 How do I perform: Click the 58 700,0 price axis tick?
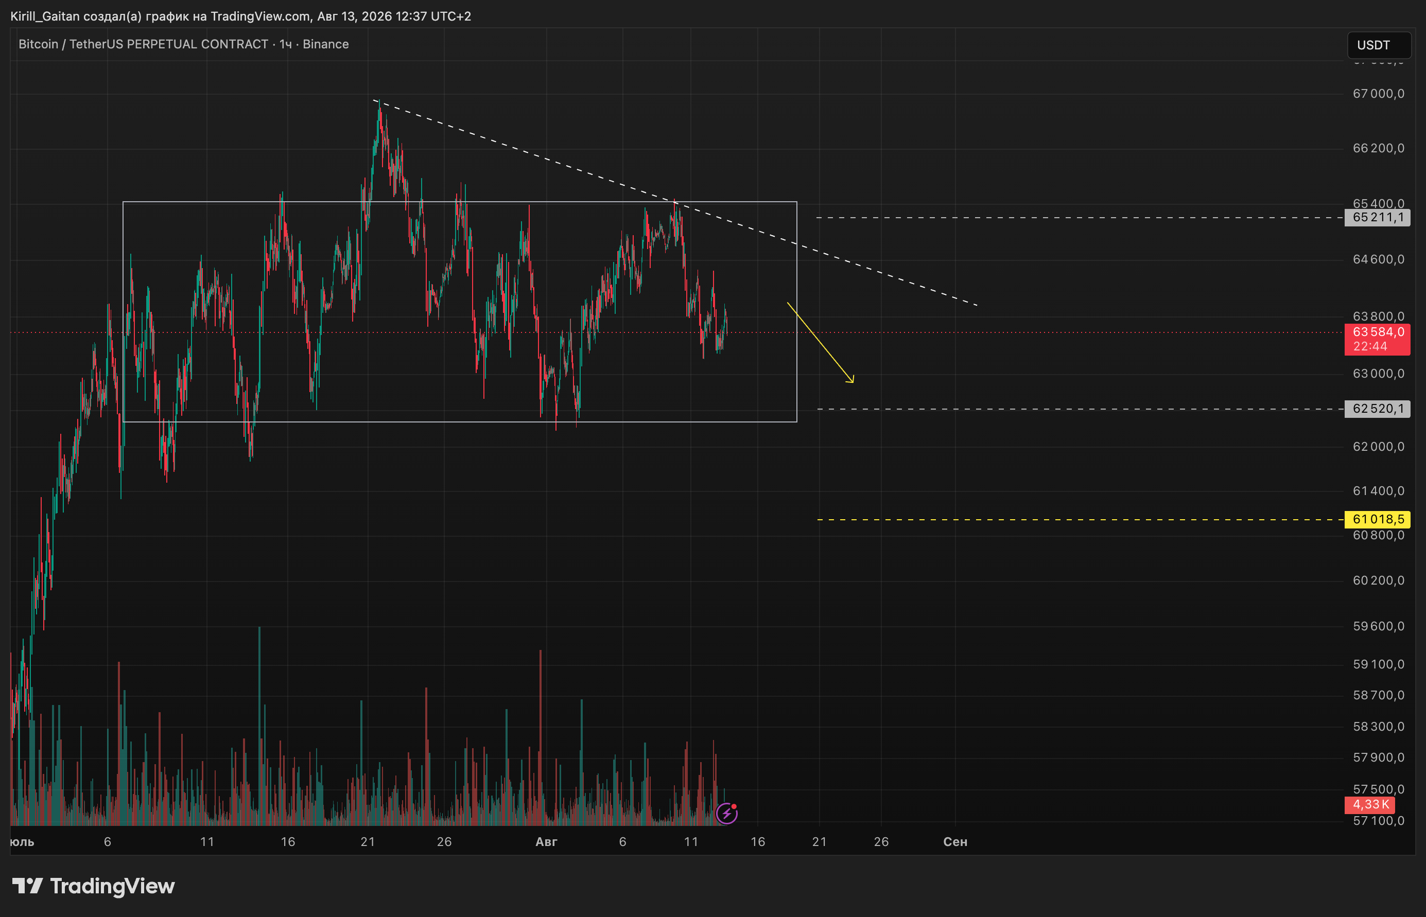pos(1378,695)
